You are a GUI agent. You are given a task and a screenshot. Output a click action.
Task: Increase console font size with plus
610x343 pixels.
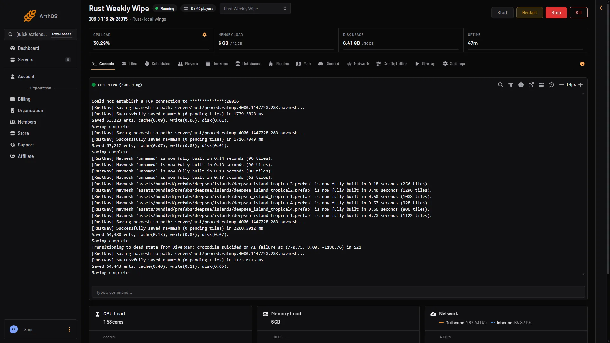(580, 85)
